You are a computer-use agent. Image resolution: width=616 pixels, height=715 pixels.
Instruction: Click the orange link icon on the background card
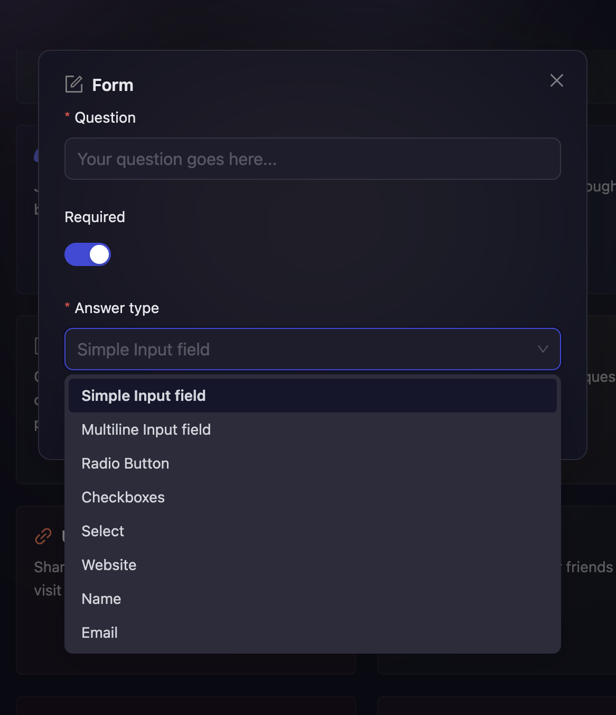coord(43,536)
